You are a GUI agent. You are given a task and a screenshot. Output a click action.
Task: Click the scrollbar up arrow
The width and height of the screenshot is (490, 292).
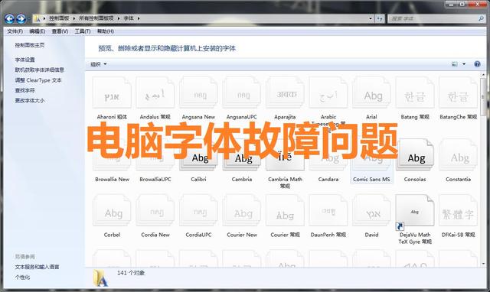coord(483,75)
